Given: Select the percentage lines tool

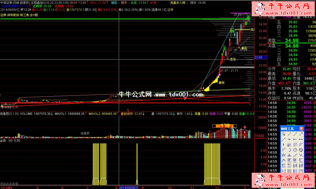Looking at the screenshot, I should pos(284,165).
